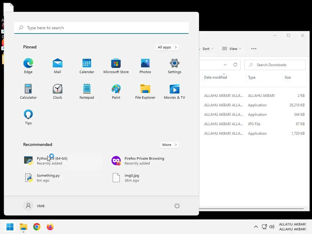Click the taskbar clock text
The image size is (312, 234).
tap(292, 227)
